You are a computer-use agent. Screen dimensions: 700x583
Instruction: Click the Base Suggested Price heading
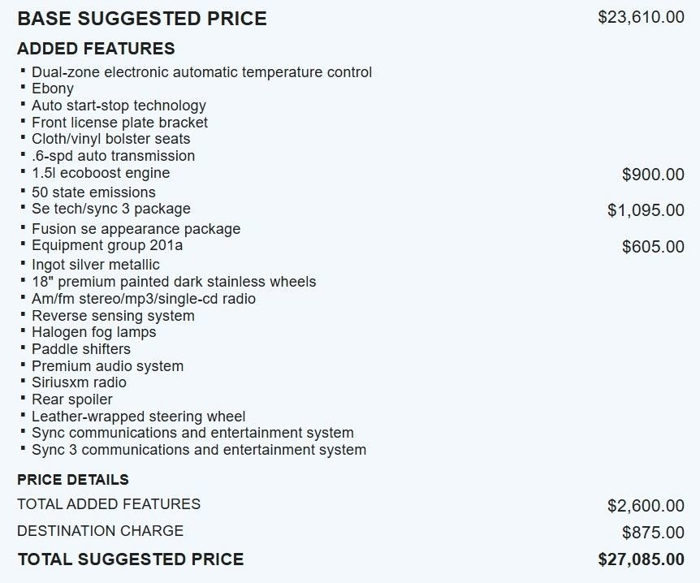pyautogui.click(x=142, y=19)
